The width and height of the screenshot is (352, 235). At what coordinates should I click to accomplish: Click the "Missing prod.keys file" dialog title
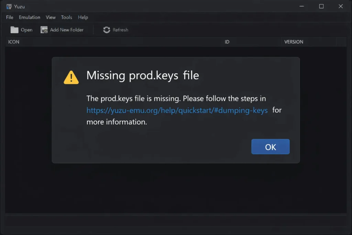click(x=143, y=75)
